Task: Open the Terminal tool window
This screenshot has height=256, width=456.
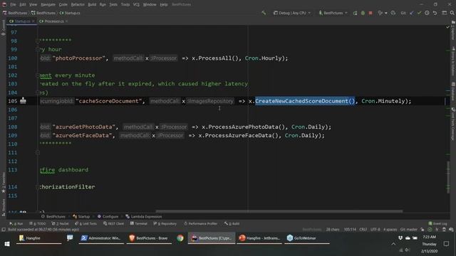Action: [x=139, y=223]
